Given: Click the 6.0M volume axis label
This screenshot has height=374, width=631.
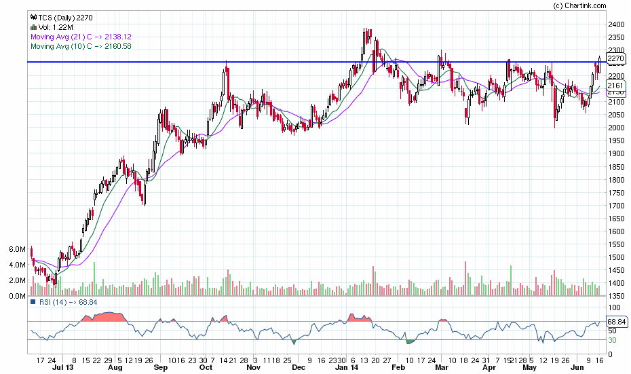Looking at the screenshot, I should point(18,249).
